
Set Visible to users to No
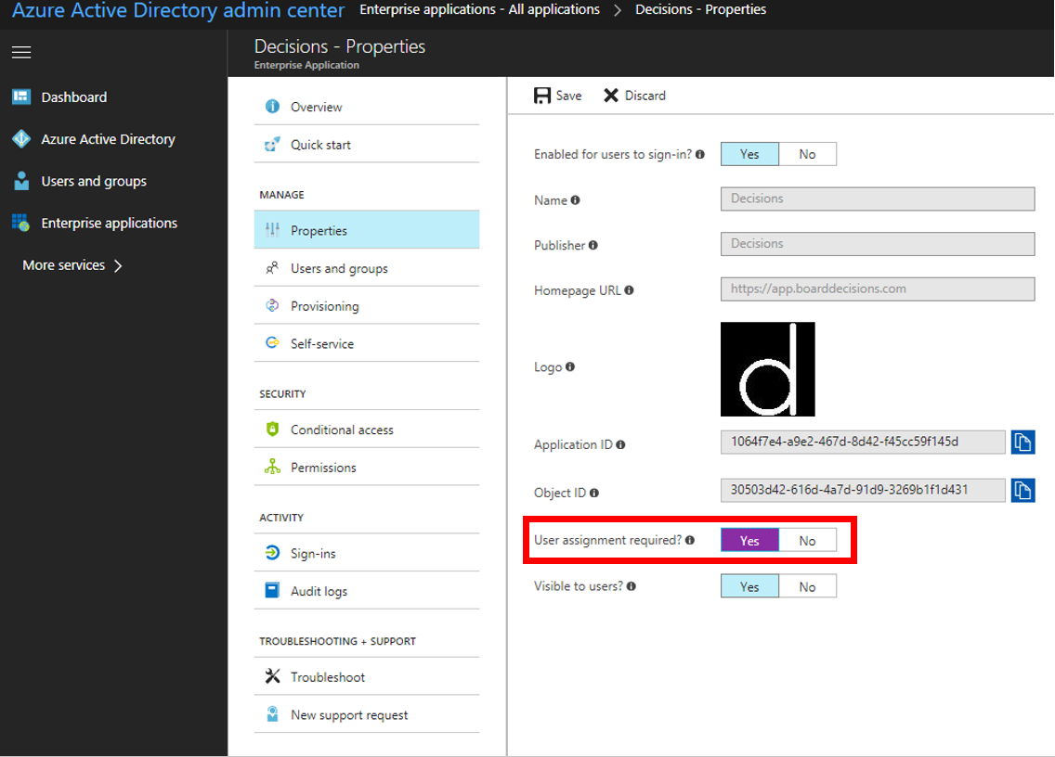pos(807,586)
